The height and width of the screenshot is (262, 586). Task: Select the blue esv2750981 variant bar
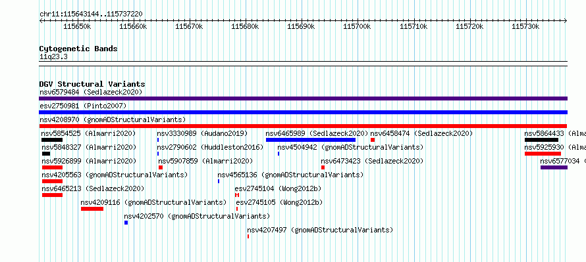pos(303,112)
